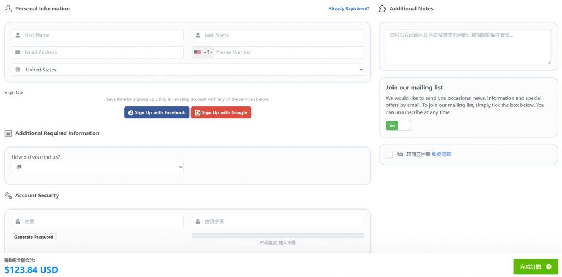Click the arrow icon on green checkout button
This screenshot has height=277, width=562.
coord(548,267)
